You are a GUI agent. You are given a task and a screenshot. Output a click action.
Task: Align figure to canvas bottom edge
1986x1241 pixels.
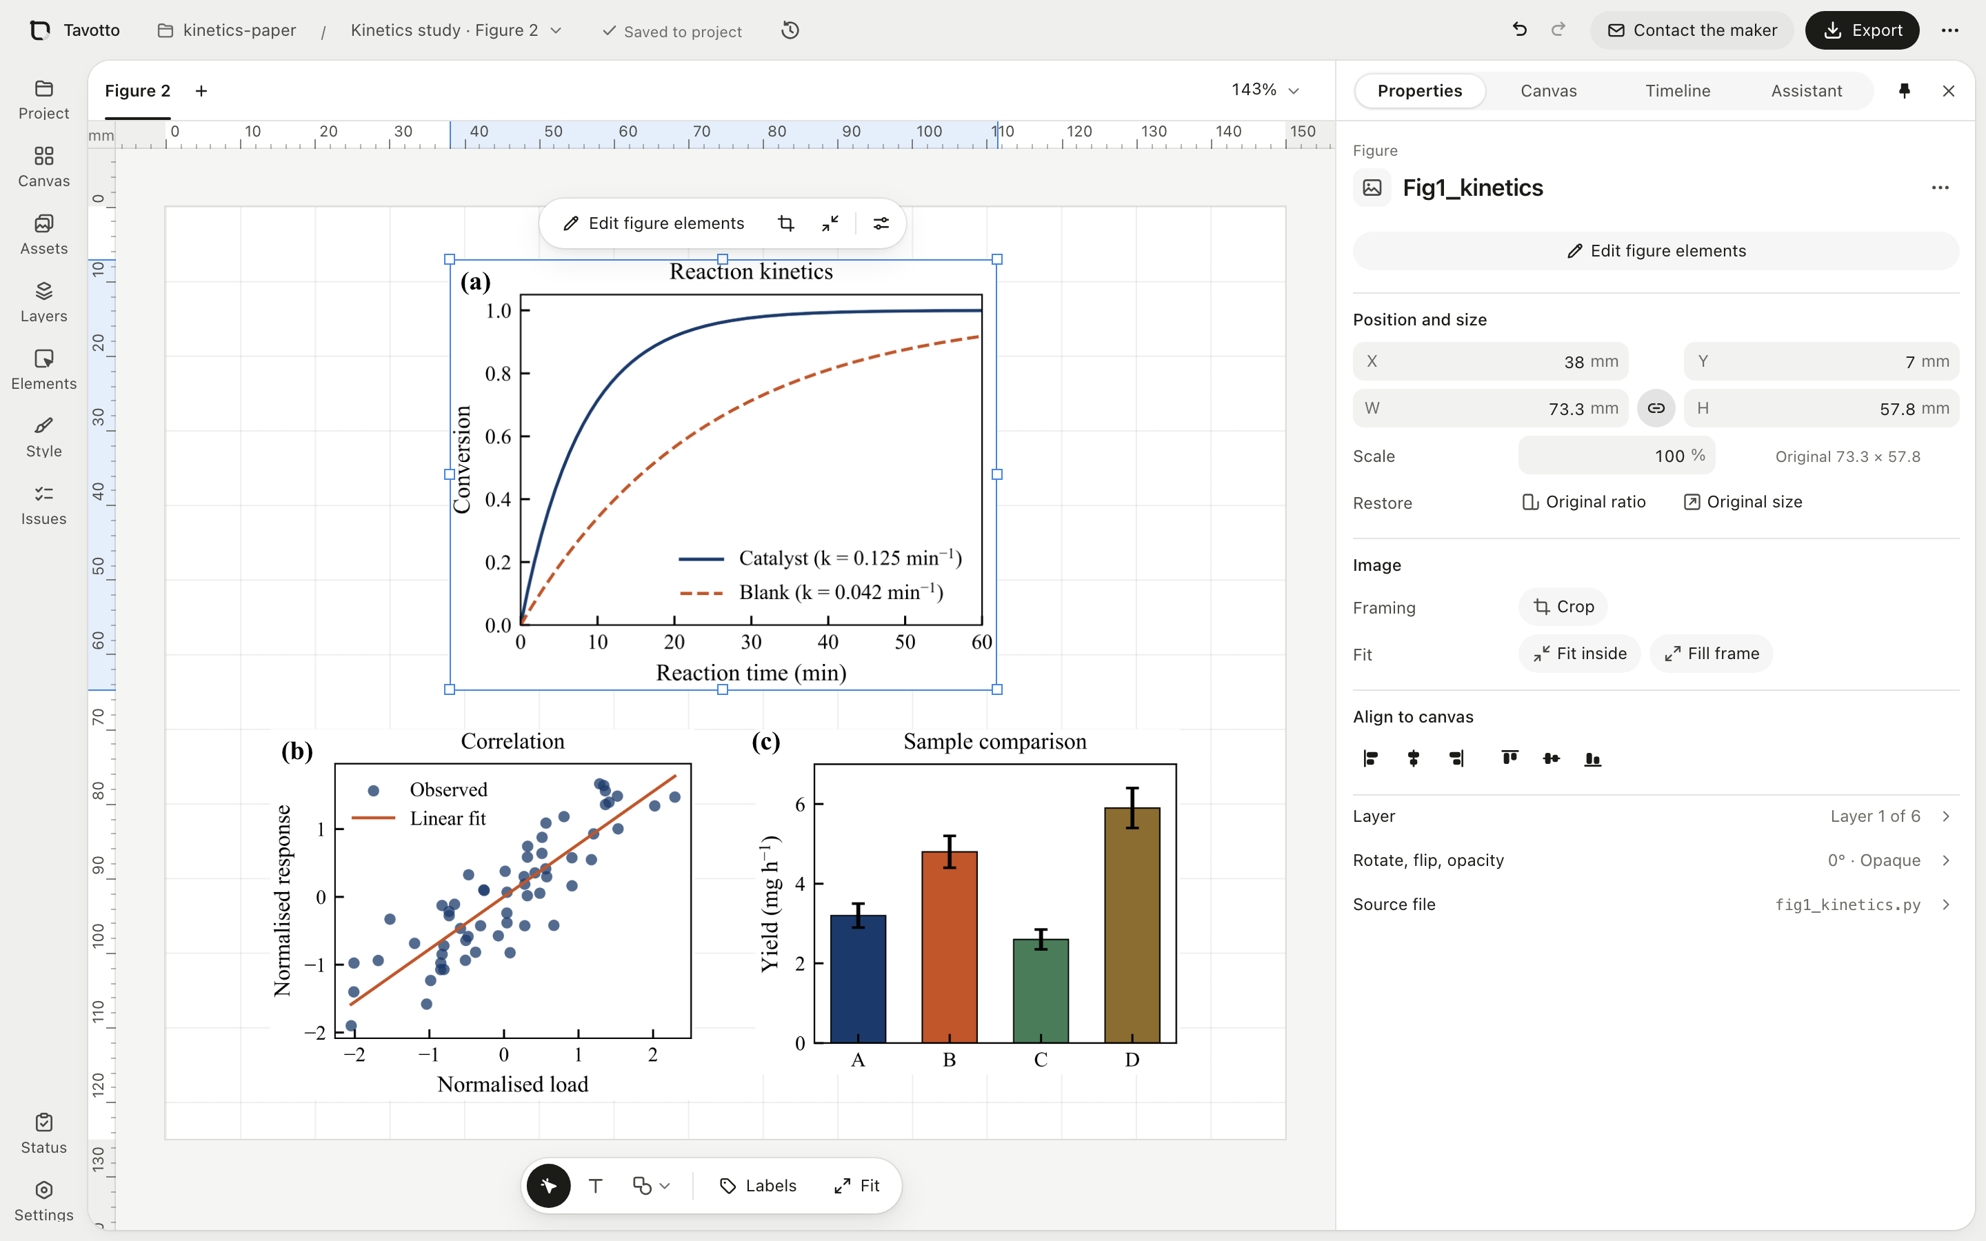point(1593,758)
